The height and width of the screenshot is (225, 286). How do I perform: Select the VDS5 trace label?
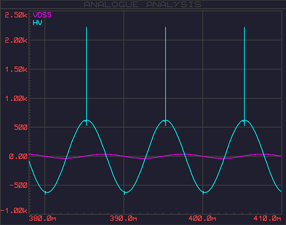[42, 15]
